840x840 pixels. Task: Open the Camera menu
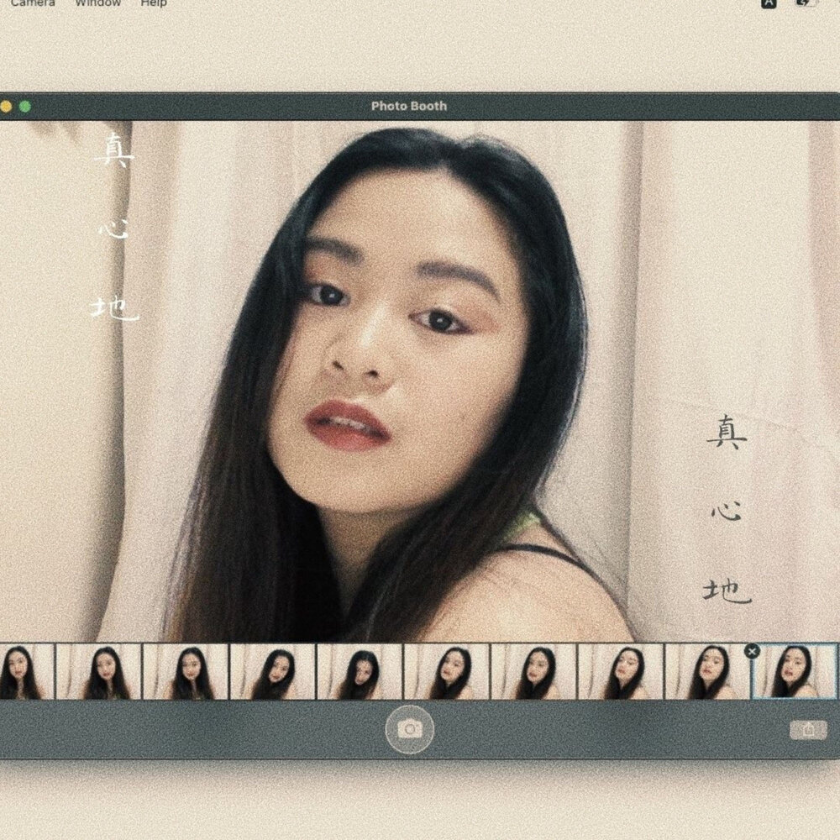(x=34, y=3)
